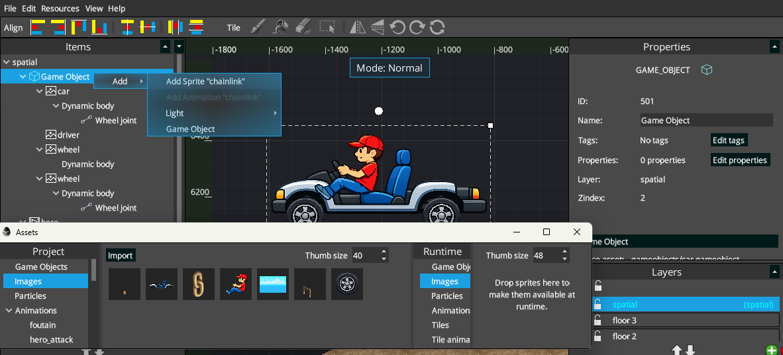Open the File menu
The width and height of the screenshot is (783, 355).
pos(10,9)
